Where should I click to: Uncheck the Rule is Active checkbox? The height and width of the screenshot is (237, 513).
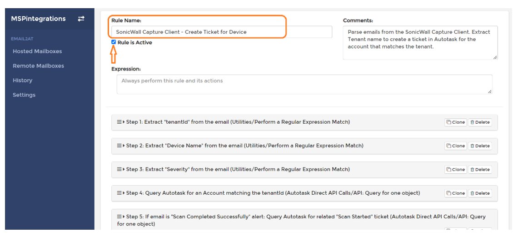pyautogui.click(x=114, y=42)
